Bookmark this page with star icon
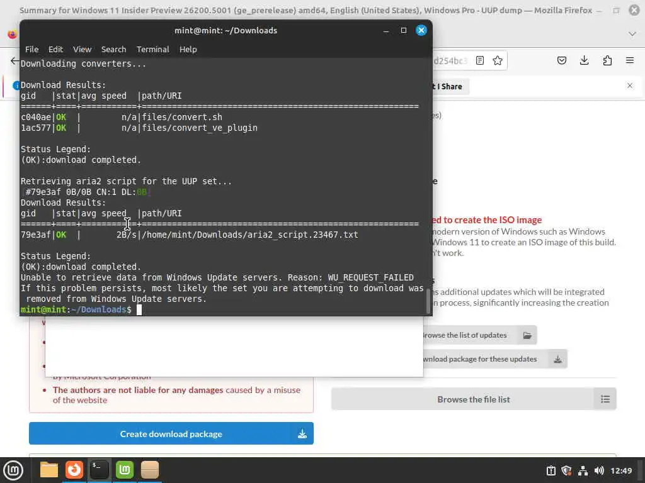Screen dimensions: 645x483 pos(498,60)
